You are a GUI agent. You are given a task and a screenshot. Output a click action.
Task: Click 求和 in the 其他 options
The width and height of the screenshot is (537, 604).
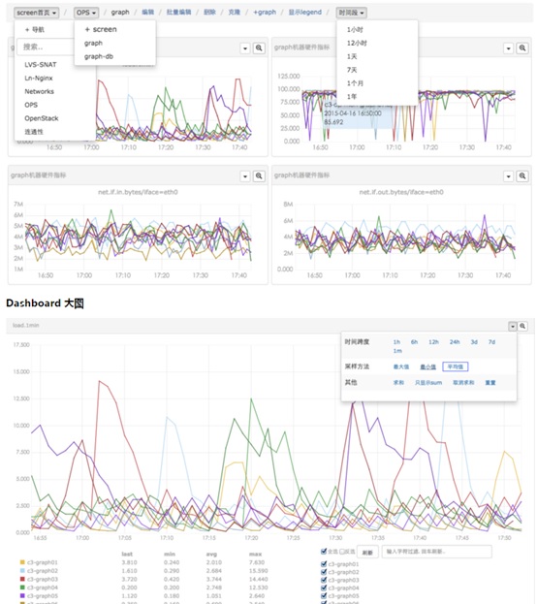(x=398, y=383)
